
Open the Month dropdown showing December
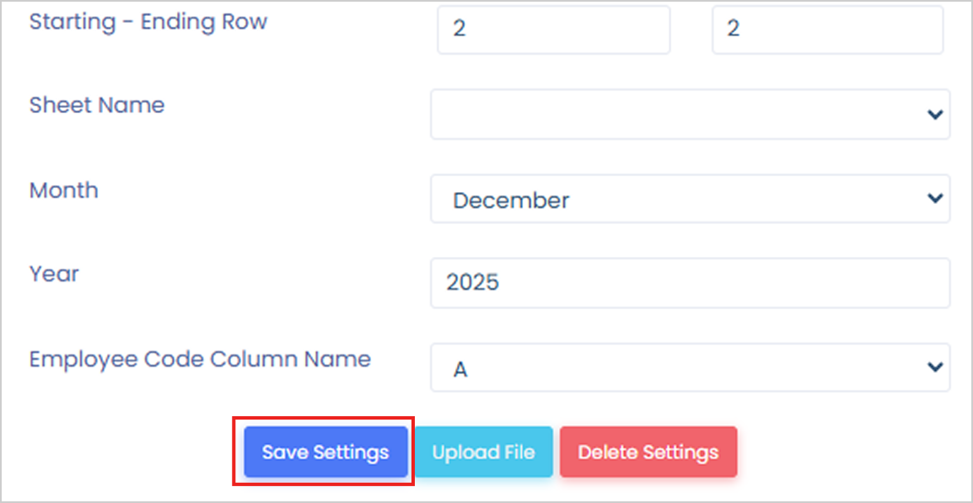[x=690, y=200]
